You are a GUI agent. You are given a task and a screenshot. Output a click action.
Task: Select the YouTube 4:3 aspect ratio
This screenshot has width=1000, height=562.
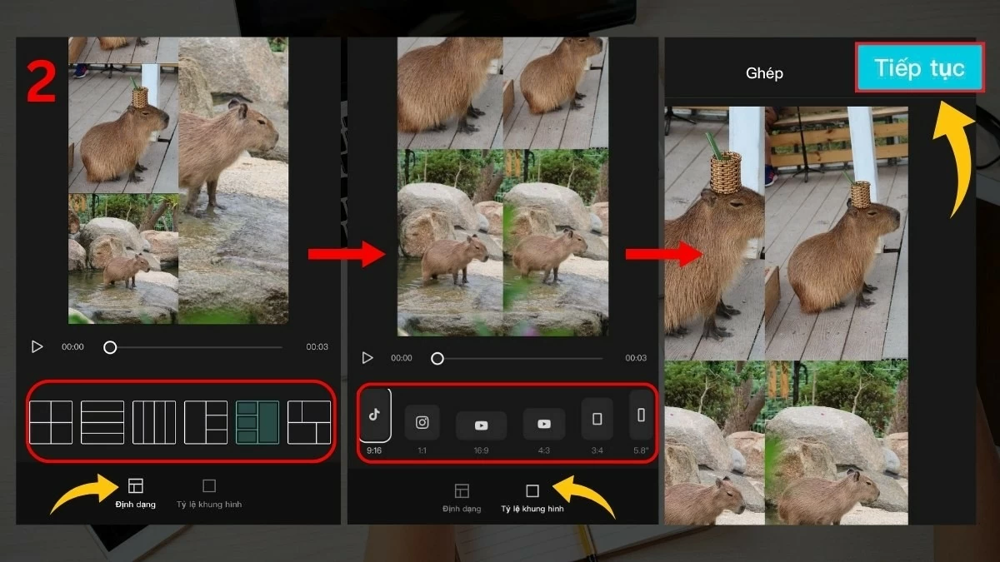pos(544,425)
